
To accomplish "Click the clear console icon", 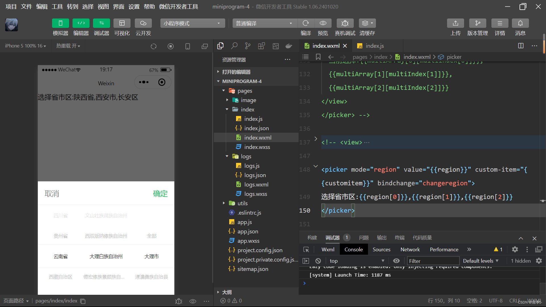I will point(318,261).
